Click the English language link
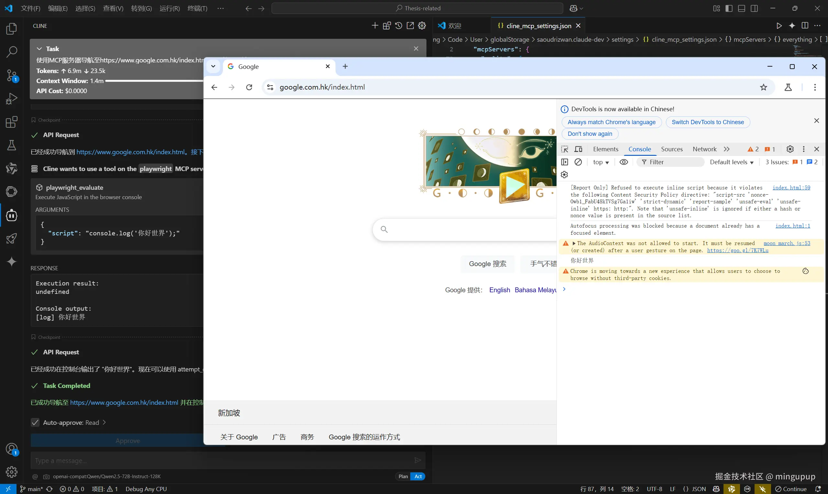828x494 pixels. [499, 290]
